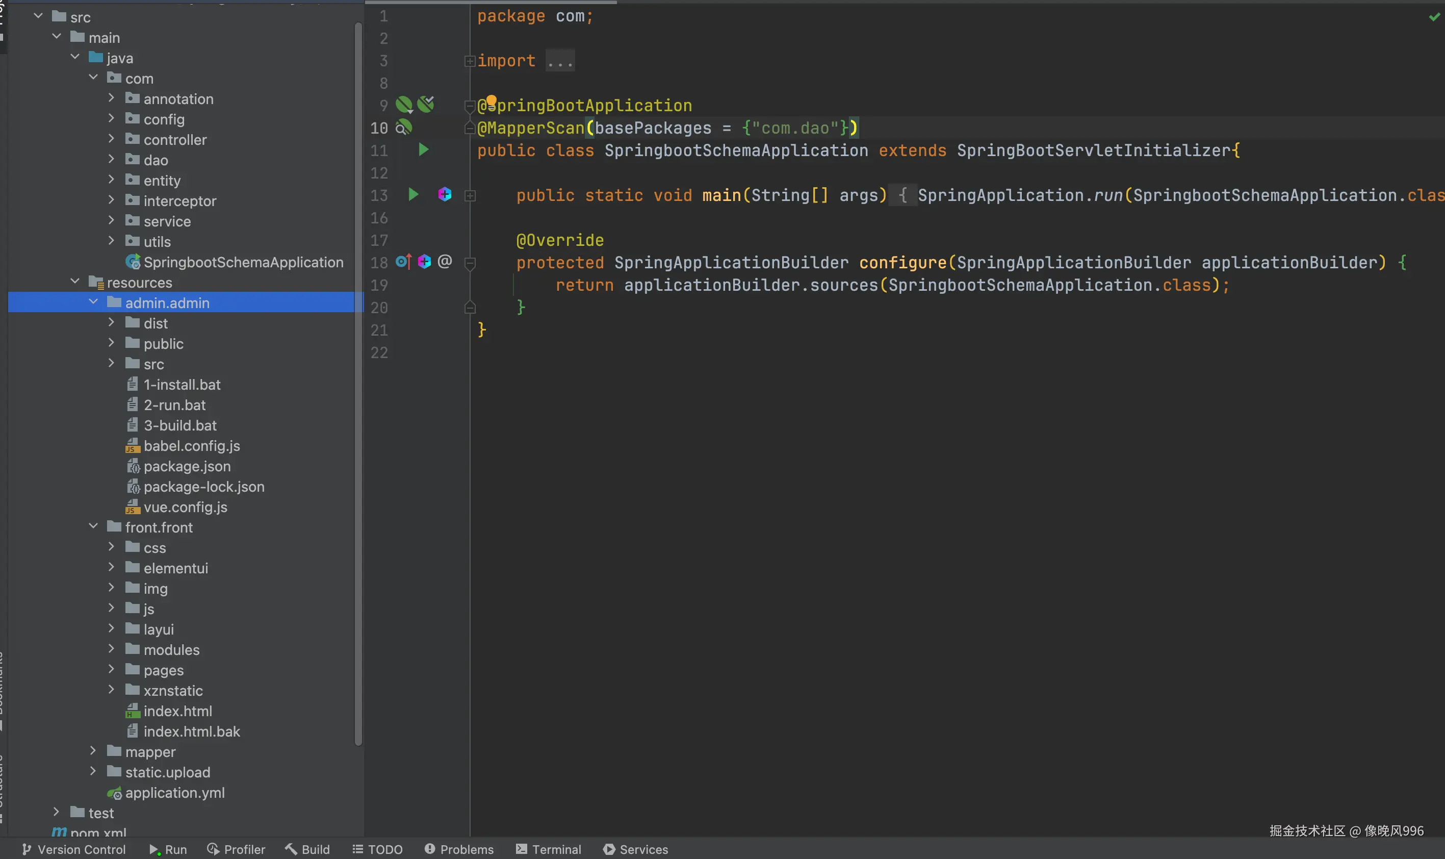The image size is (1445, 859).
Task: Collapse the configure method fold marker
Action: (x=470, y=263)
